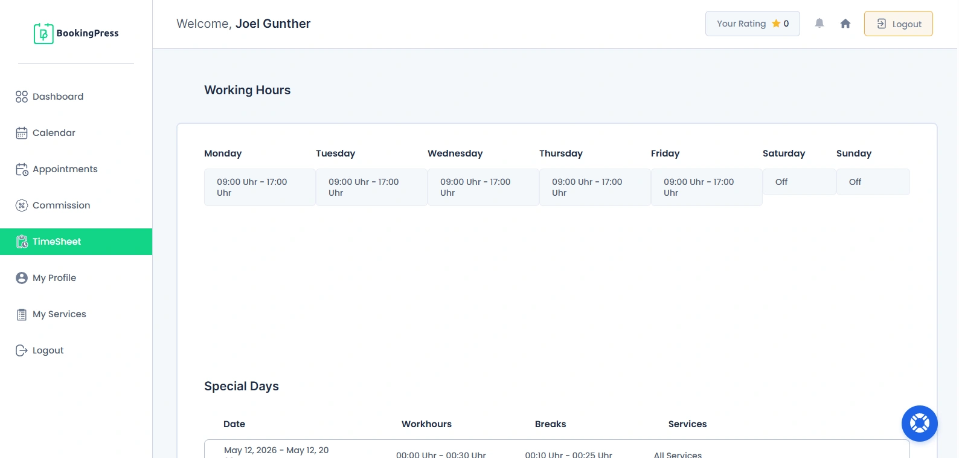Click the Appointments sidebar icon

[22, 169]
